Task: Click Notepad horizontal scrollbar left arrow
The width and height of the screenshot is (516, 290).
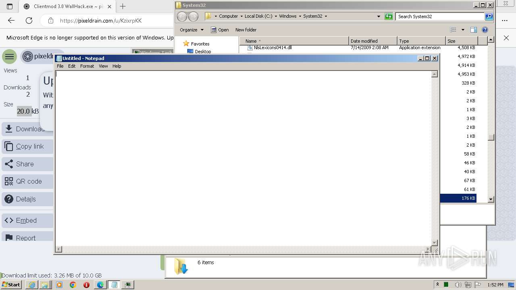Action: click(59, 249)
